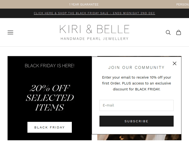Open the hamburger navigation menu
Screen dimensions: 189x142
[10, 32]
